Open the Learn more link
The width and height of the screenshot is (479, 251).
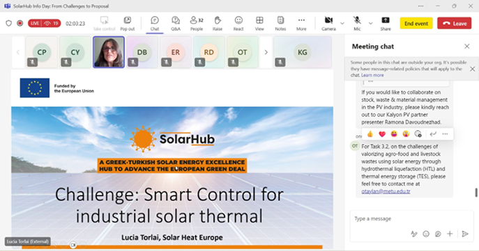(x=372, y=75)
